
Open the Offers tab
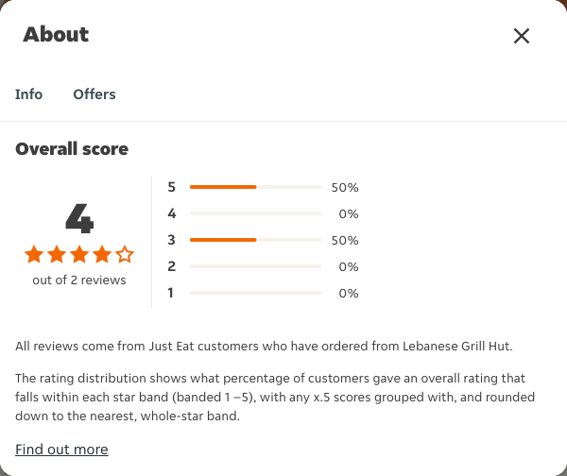[94, 94]
